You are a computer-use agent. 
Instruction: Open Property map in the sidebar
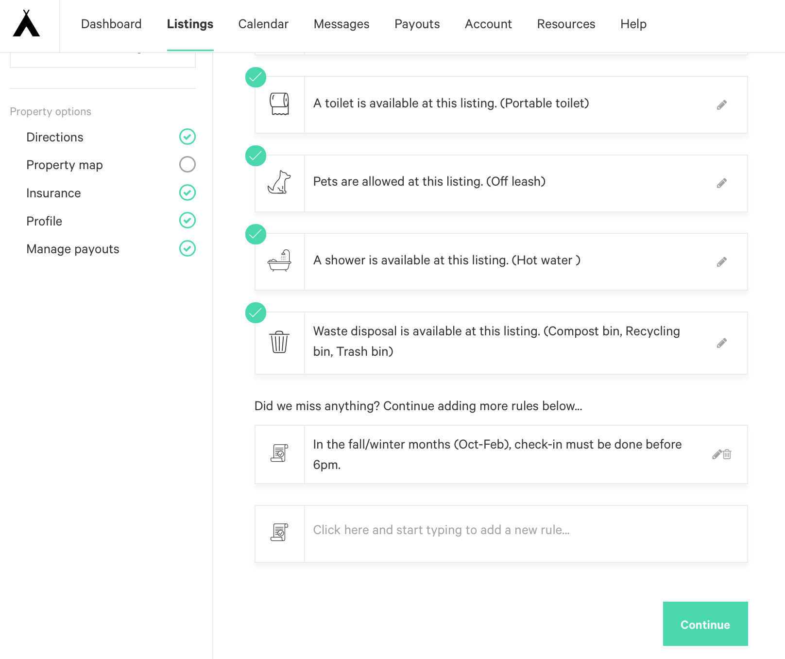coord(65,165)
